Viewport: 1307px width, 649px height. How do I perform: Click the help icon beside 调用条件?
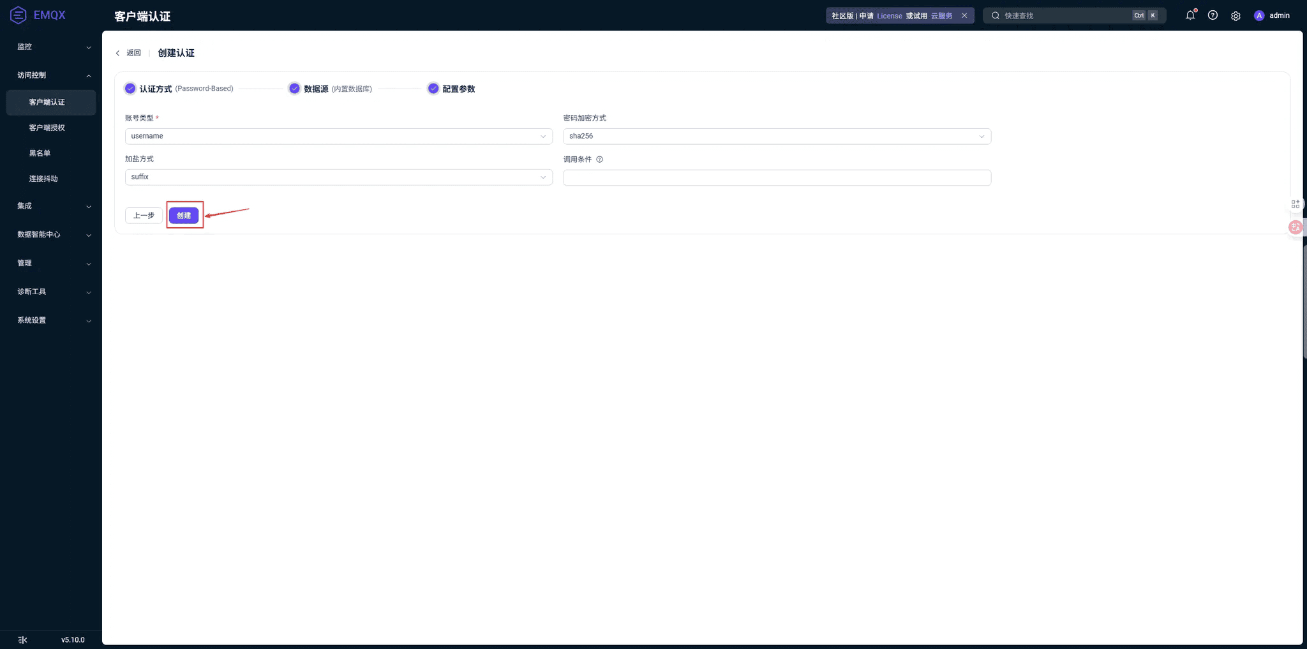599,160
